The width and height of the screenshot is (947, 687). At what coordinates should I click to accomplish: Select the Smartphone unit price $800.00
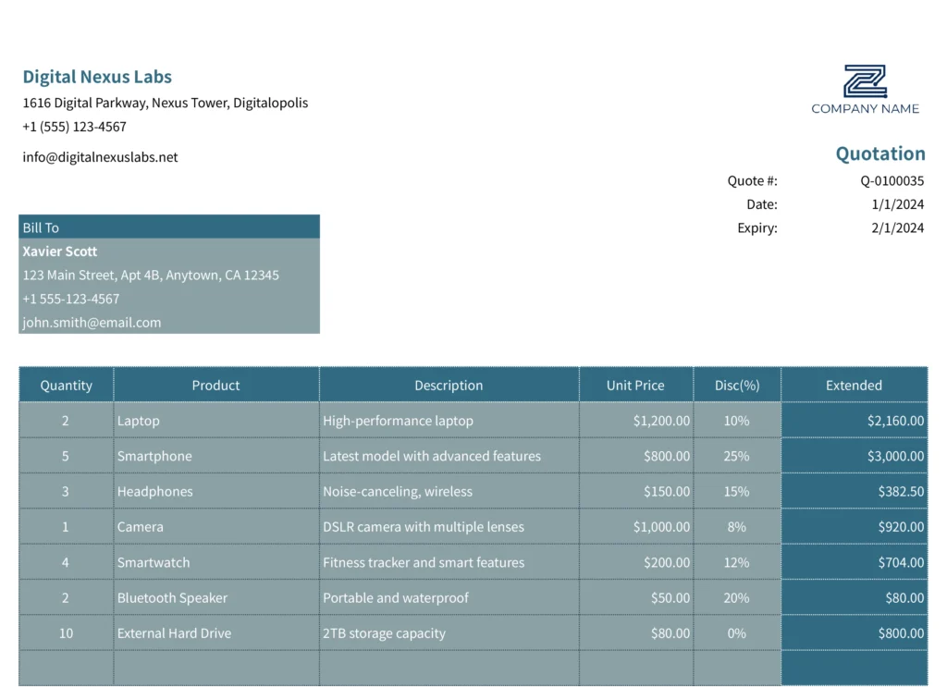point(636,456)
